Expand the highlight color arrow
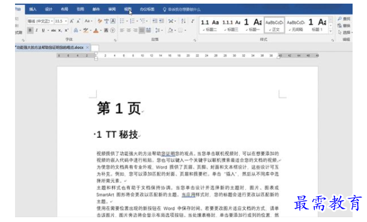Image resolution: width=367 pixels, height=222 pixels. tap(90, 31)
